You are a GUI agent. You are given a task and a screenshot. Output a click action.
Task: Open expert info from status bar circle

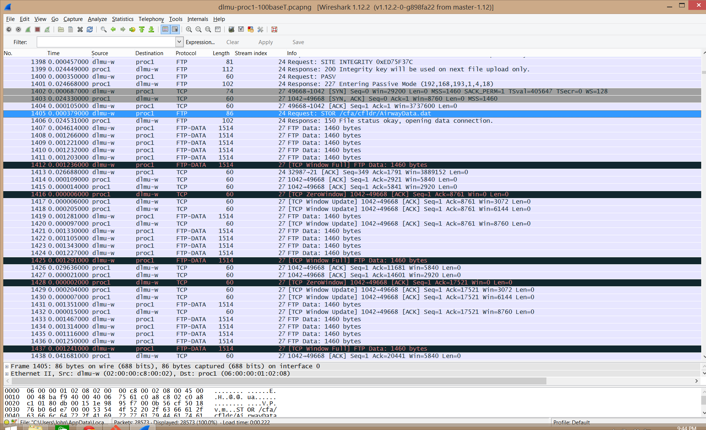7,422
